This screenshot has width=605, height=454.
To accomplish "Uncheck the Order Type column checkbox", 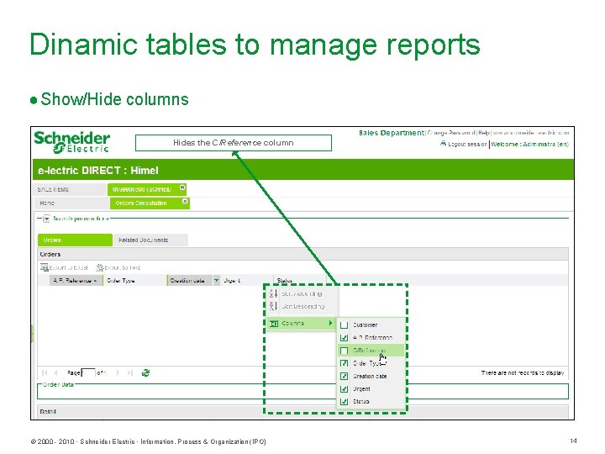I will click(x=345, y=363).
